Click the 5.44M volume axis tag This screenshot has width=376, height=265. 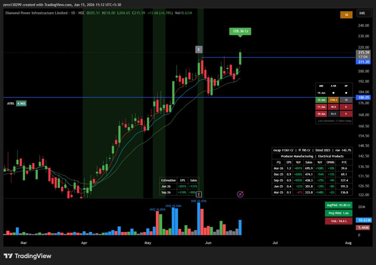coord(364,227)
